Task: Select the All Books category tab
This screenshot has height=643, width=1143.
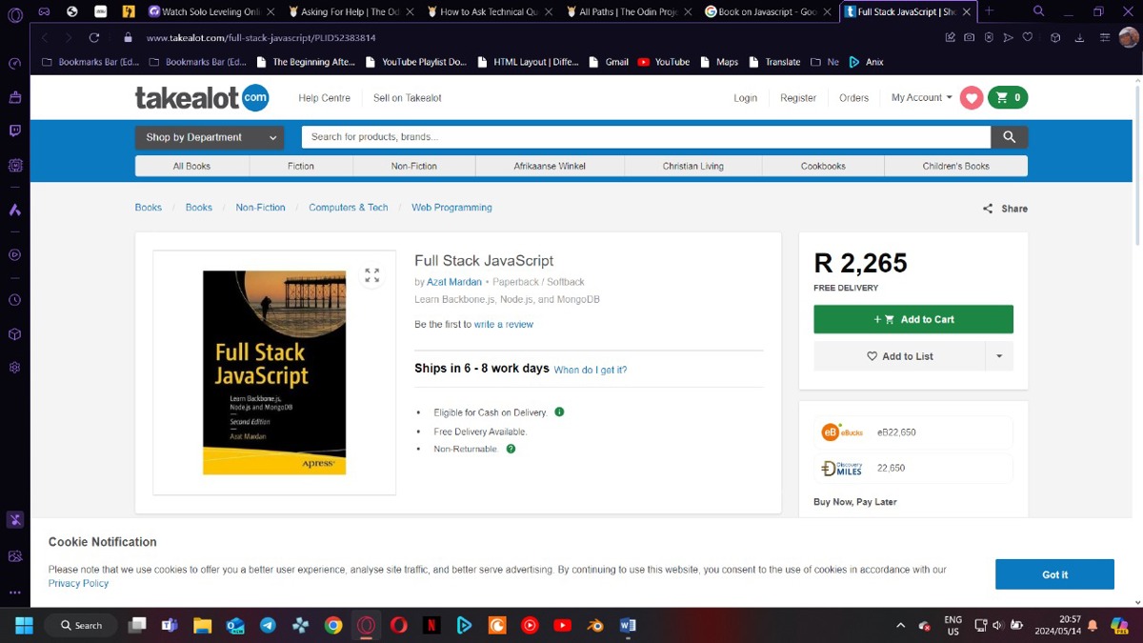Action: pos(191,166)
